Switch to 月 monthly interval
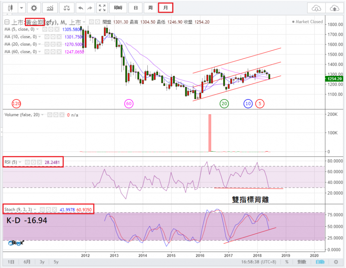346x268 pixels. click(x=166, y=8)
